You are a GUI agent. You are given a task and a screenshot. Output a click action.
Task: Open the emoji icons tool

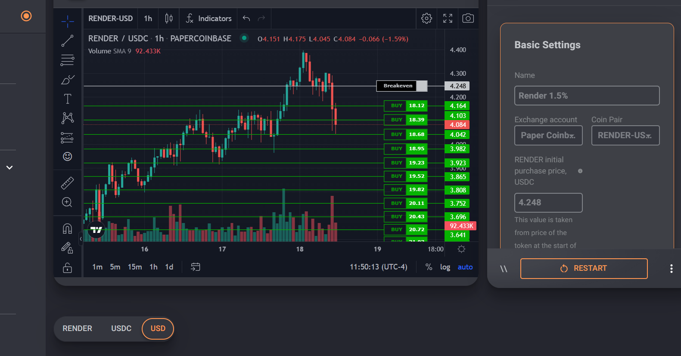[68, 156]
